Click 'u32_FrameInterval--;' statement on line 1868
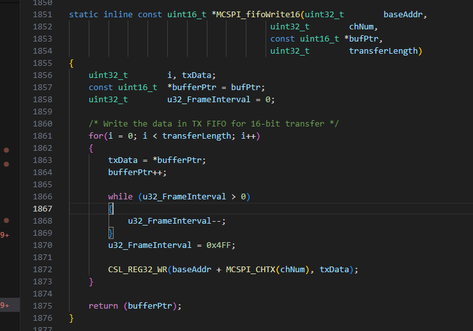Image resolution: width=473 pixels, height=331 pixels. pyautogui.click(x=177, y=220)
